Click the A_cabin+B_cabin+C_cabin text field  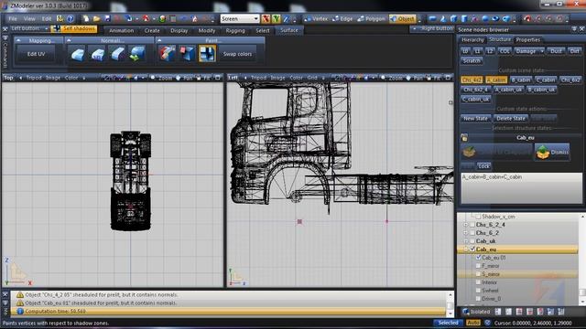521,188
